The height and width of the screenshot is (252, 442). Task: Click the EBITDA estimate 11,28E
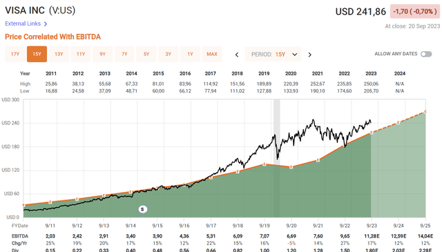point(372,236)
